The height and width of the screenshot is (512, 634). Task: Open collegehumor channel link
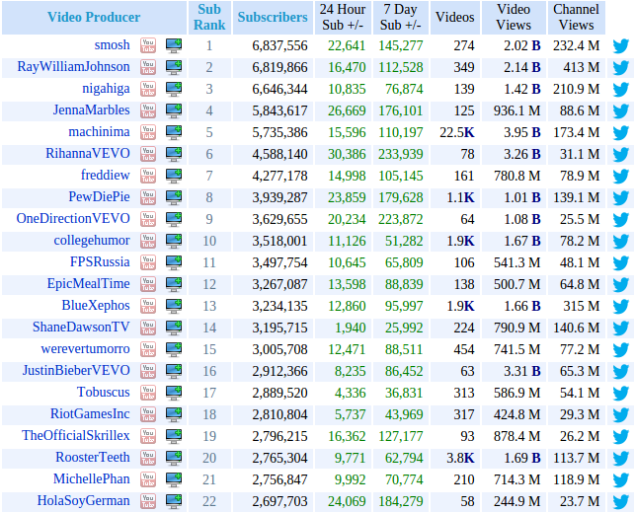click(92, 241)
